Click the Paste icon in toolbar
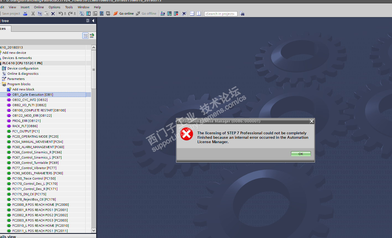392x238 pixels. pos(46,14)
